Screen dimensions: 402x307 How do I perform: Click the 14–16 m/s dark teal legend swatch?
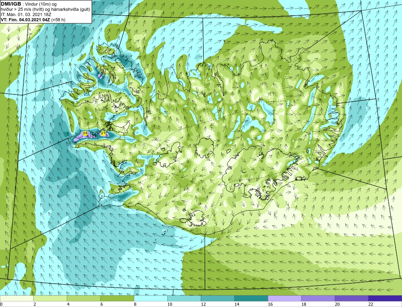[x=251, y=298]
